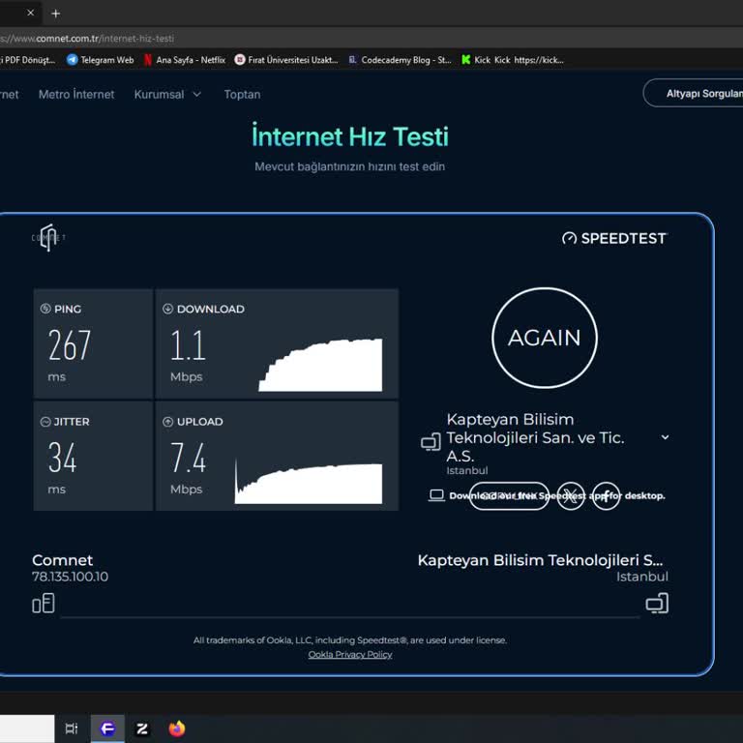Open the Toptan menu item
Screen dimensions: 743x743
[242, 94]
